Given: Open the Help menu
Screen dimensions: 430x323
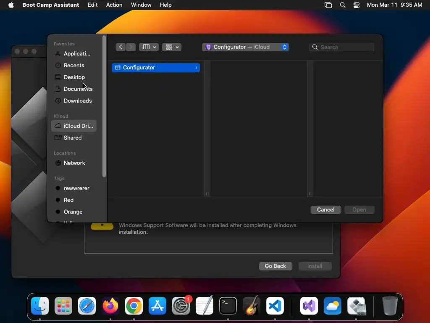Looking at the screenshot, I should [165, 5].
